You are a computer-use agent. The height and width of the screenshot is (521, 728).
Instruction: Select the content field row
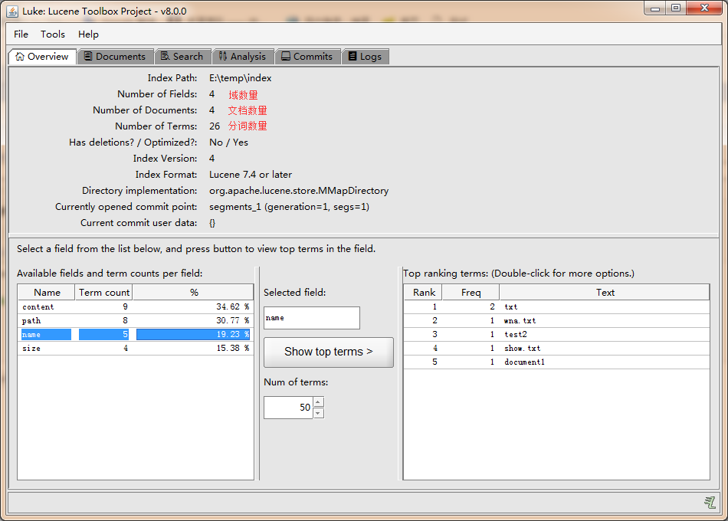136,307
